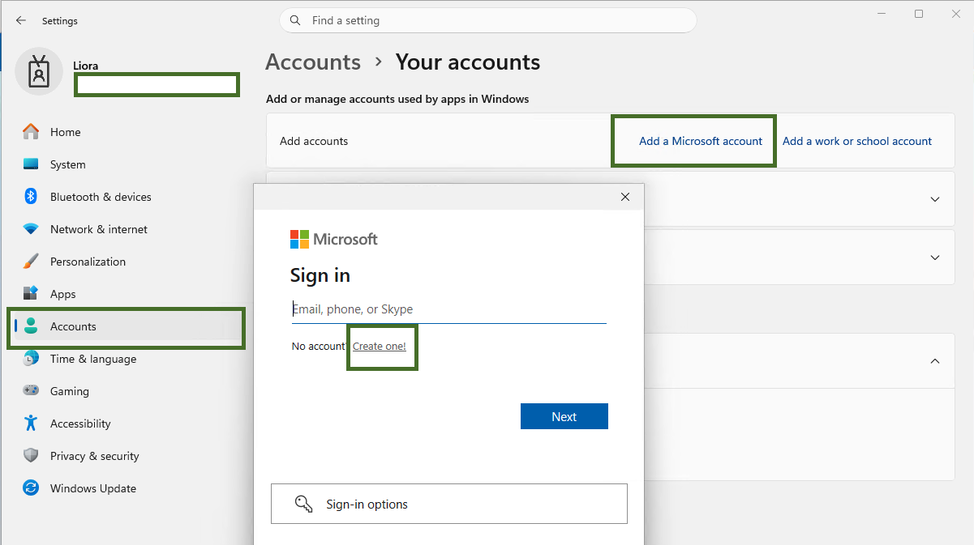Click Add a Microsoft account

click(x=701, y=141)
